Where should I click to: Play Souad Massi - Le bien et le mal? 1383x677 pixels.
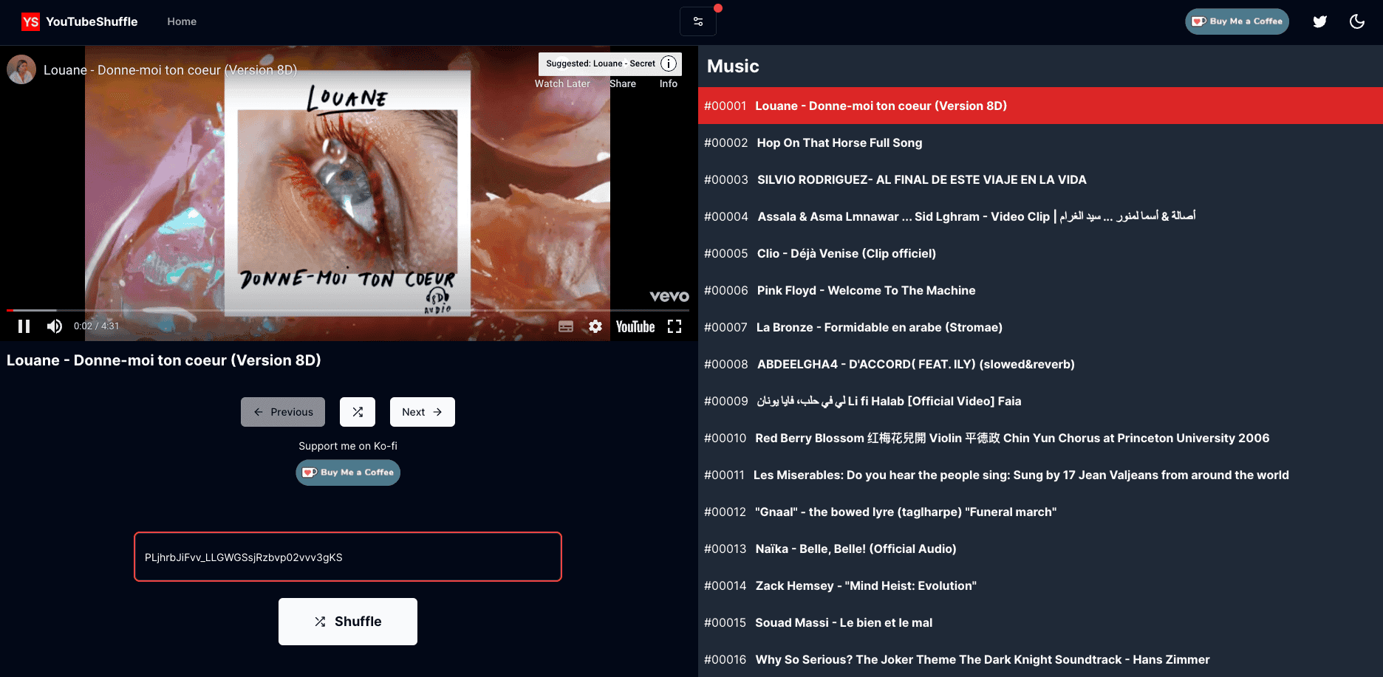(x=1040, y=622)
